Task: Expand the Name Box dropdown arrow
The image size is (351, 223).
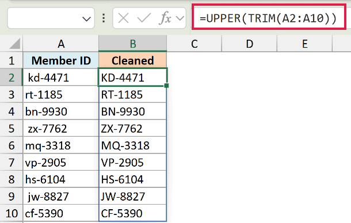Action: 86,19
